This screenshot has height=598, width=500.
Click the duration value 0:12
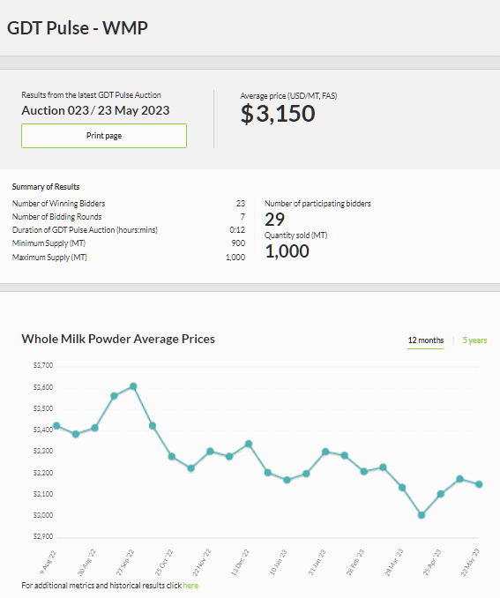click(237, 230)
